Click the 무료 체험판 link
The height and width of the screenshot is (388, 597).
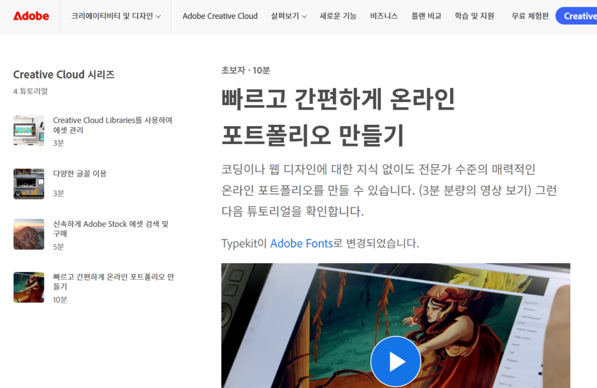(529, 16)
